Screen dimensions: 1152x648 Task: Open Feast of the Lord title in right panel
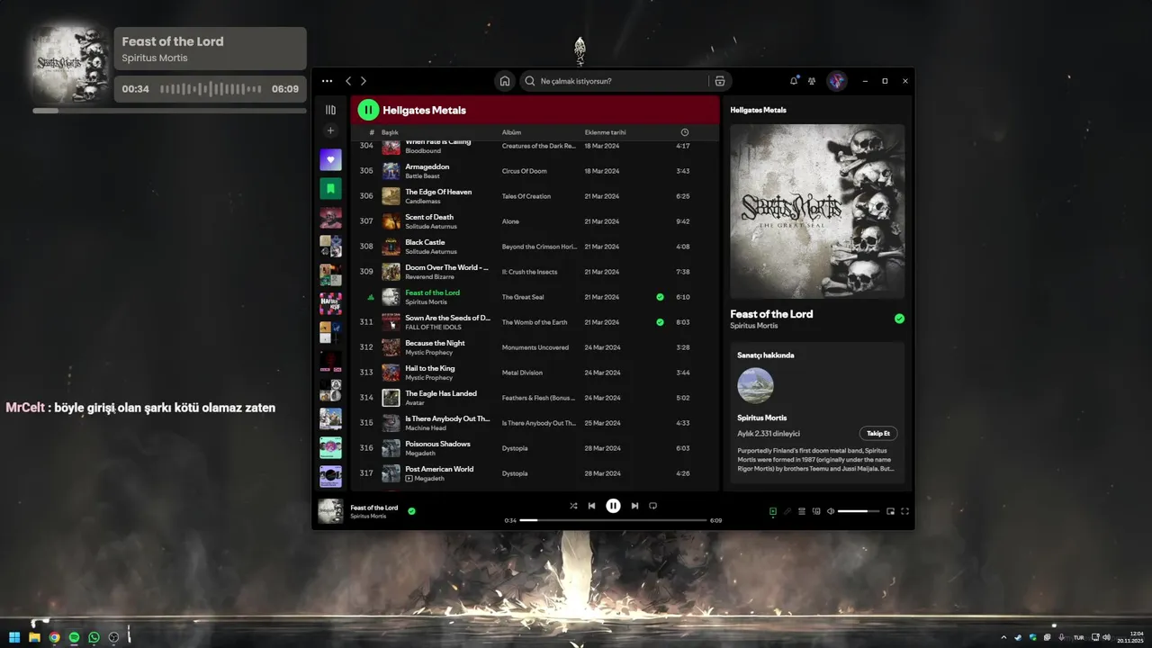coord(771,314)
